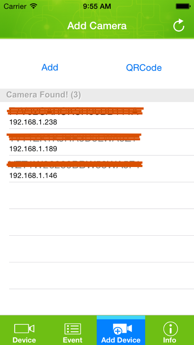
Task: Tap the Wi-Fi signal icon in status bar
Action: coord(34,6)
